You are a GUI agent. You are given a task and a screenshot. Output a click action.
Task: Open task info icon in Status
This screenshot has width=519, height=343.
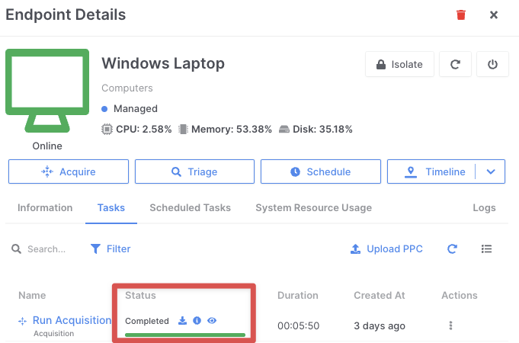[x=197, y=321]
